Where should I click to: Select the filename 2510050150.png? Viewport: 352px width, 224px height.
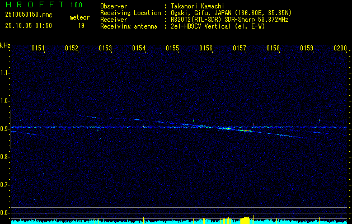29,15
